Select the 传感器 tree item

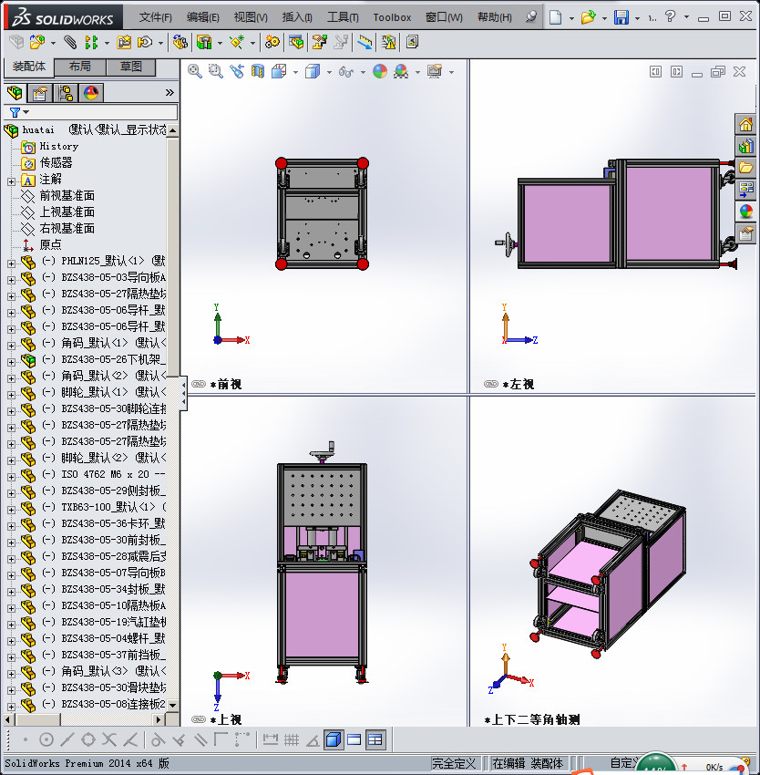(x=56, y=162)
